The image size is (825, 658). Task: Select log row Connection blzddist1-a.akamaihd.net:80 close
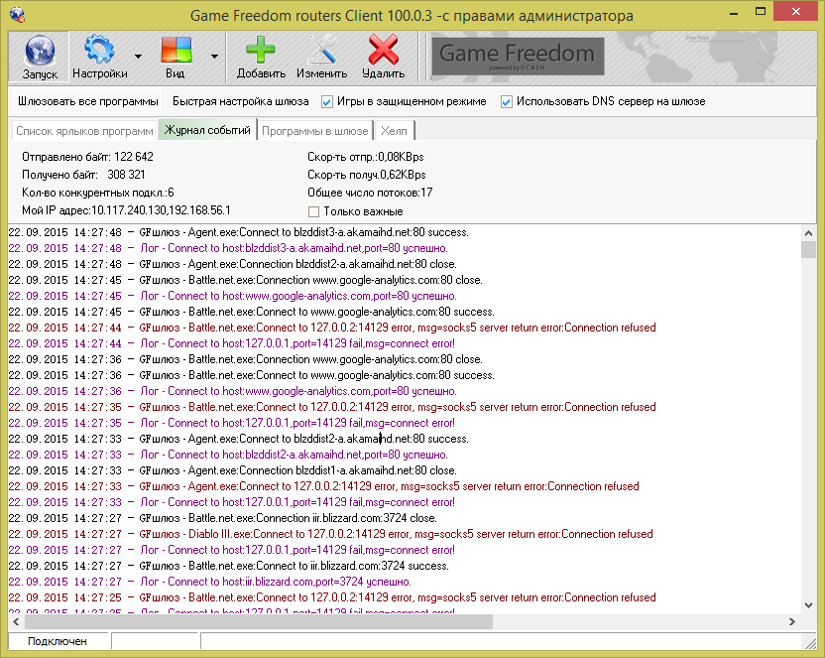pos(233,470)
